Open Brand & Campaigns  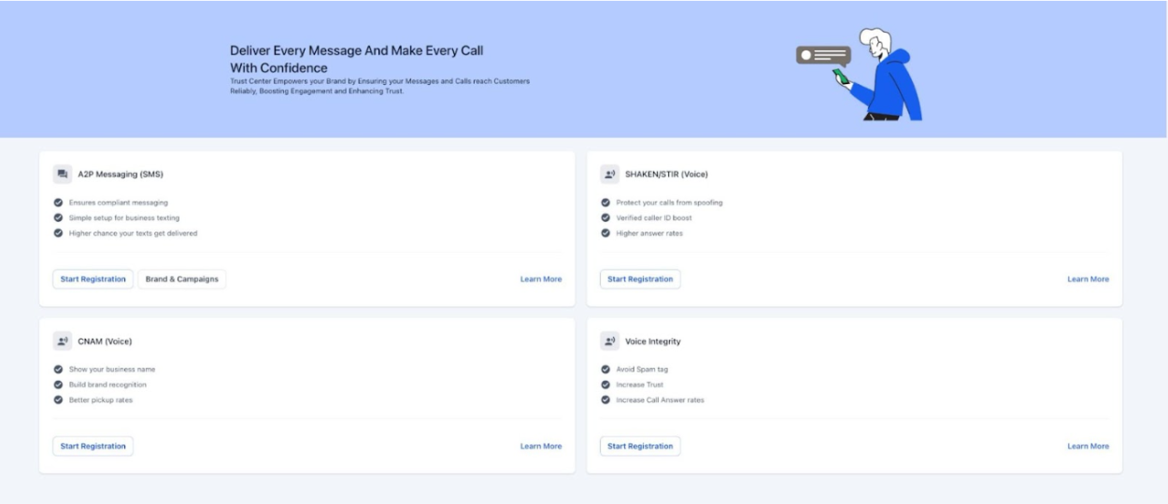pos(181,279)
